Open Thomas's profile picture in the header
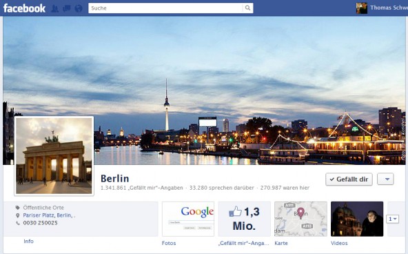This screenshot has width=408, height=254. coord(362,8)
